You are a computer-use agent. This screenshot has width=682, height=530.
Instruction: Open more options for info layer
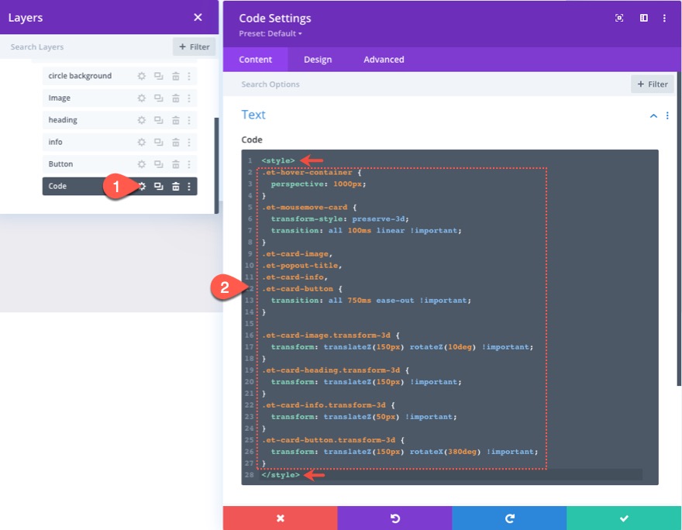(x=189, y=142)
